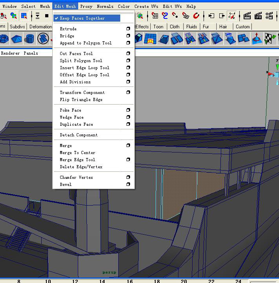Choose Flip Triangle Edge
This screenshot has height=283, width=279.
pyautogui.click(x=81, y=99)
